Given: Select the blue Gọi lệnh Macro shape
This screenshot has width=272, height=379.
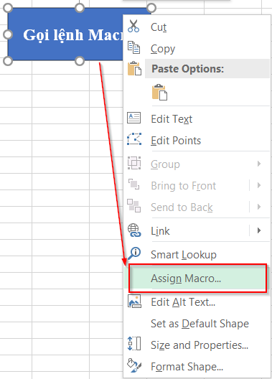Looking at the screenshot, I should [x=65, y=34].
